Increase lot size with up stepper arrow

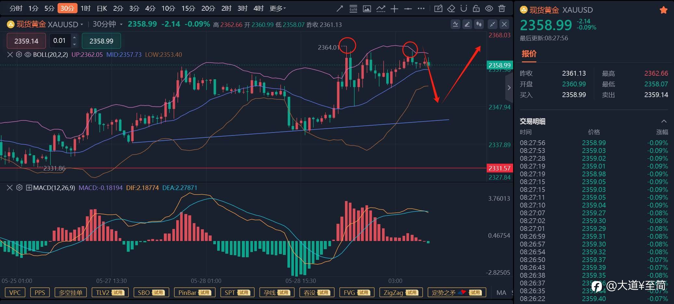(x=74, y=37)
